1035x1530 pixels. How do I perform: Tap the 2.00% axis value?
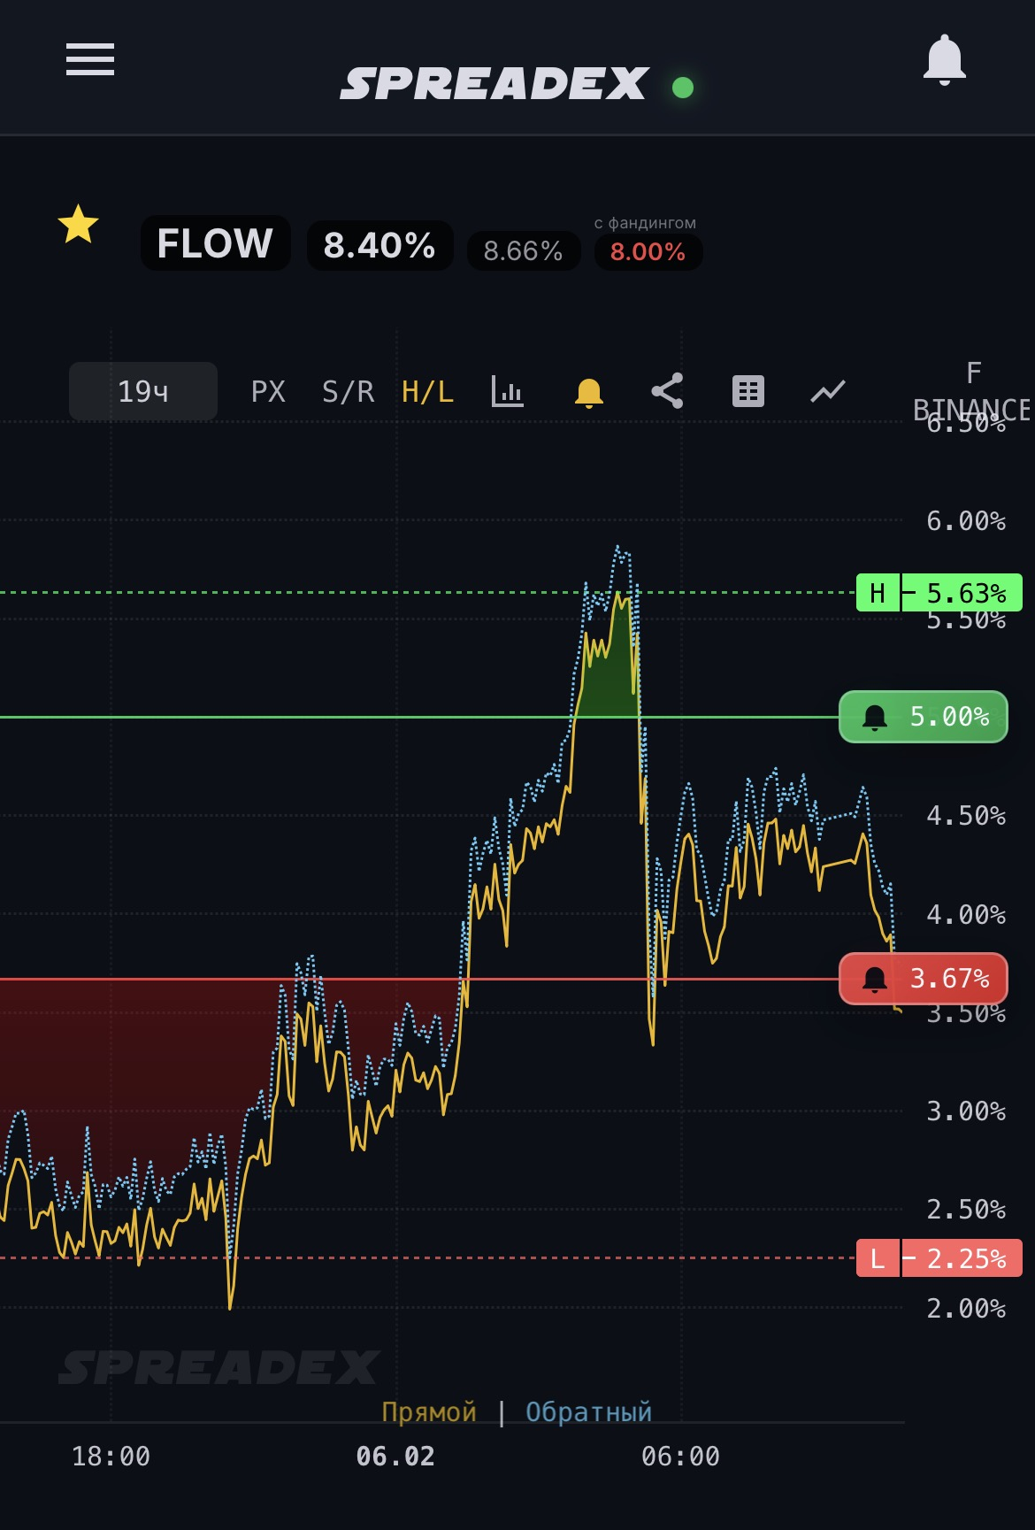pyautogui.click(x=966, y=1309)
